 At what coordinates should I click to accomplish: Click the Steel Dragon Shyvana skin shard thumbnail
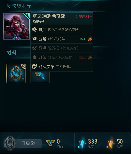[17, 26]
